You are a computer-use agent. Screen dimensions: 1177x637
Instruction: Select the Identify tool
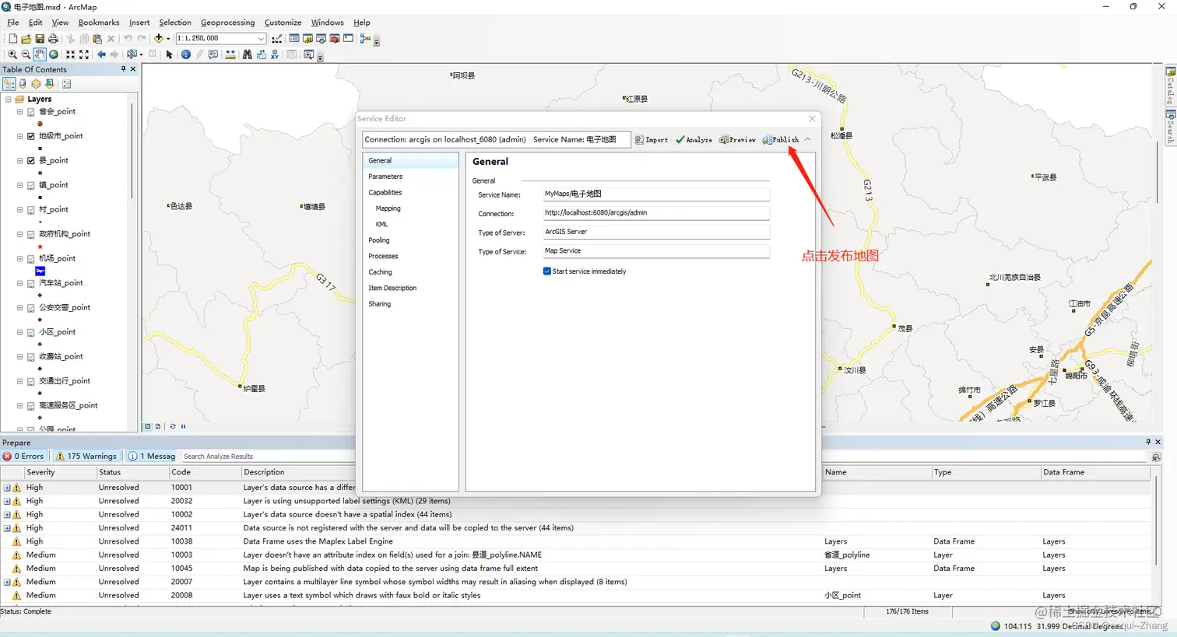185,54
